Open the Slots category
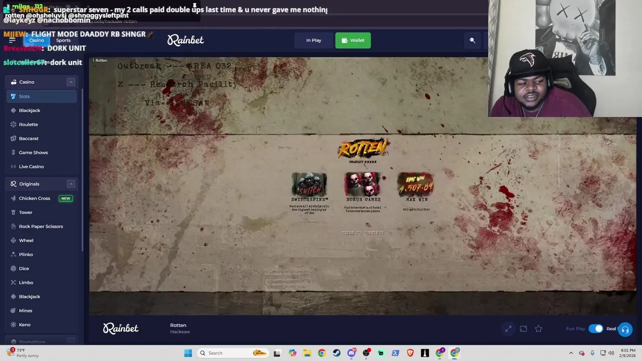This screenshot has width=642, height=361. 42,96
